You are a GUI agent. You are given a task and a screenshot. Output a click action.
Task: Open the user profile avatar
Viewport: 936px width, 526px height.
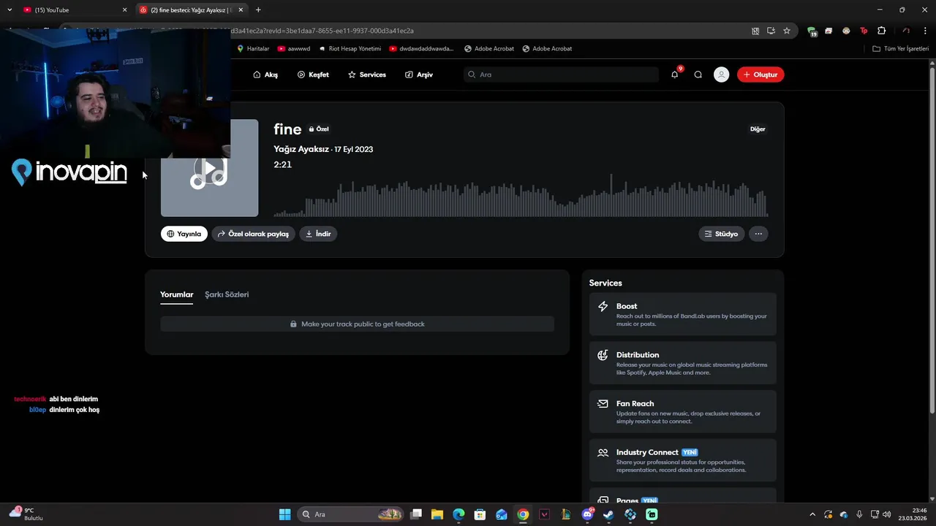(721, 75)
